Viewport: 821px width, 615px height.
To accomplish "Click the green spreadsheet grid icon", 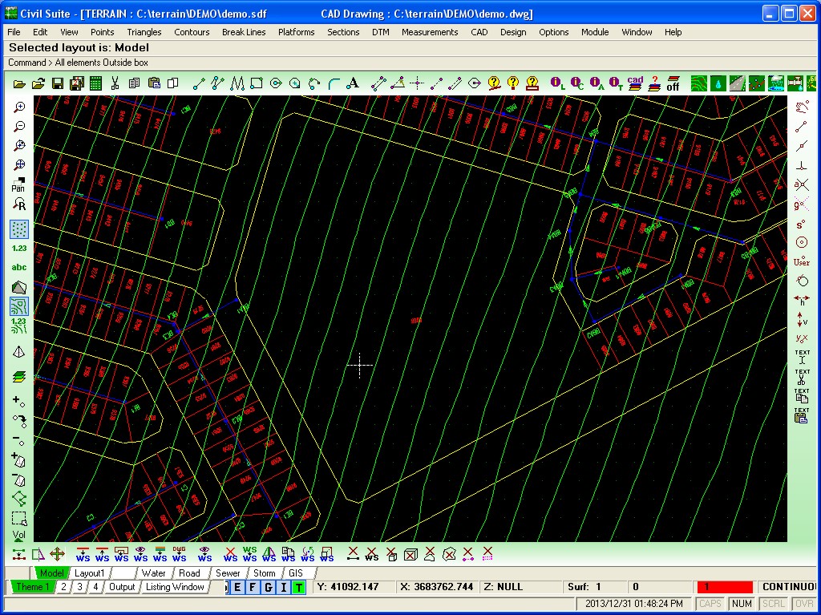I will click(96, 83).
